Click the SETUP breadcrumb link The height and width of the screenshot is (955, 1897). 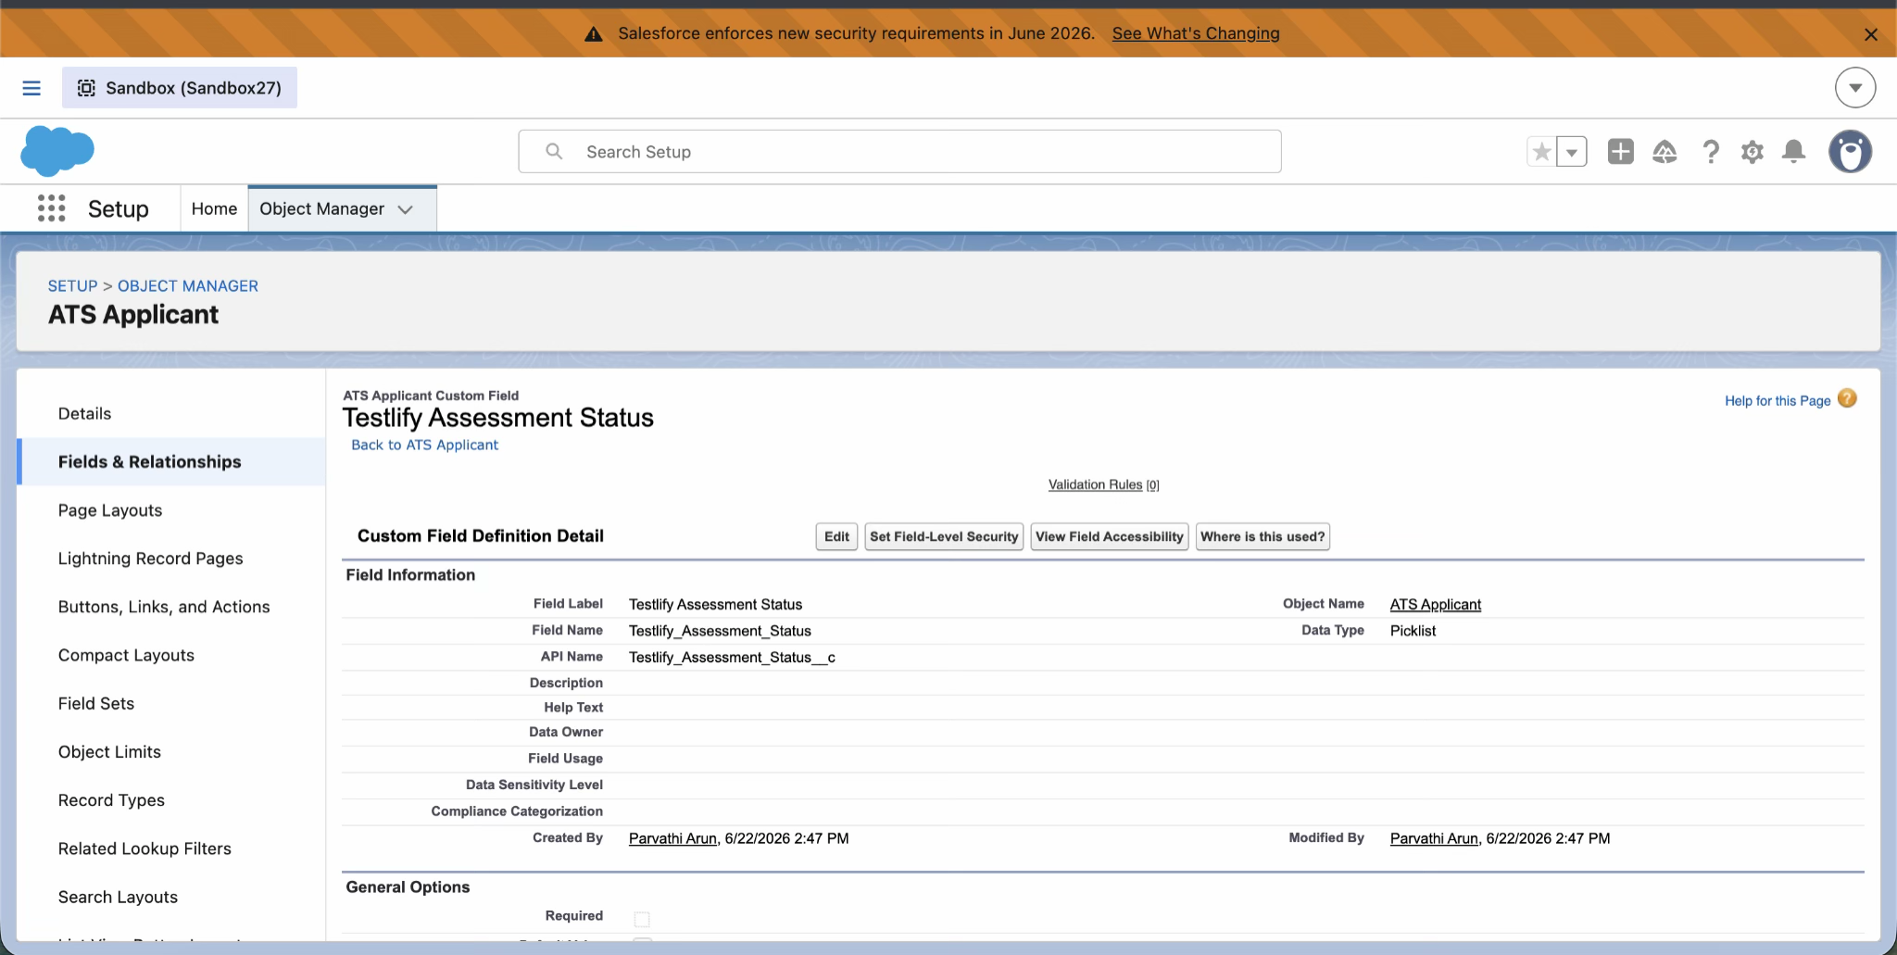click(72, 286)
